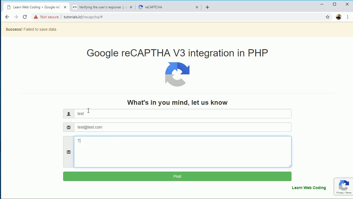This screenshot has width=353, height=199.
Task: Open the Learn Web Coding link
Action: coord(309,188)
